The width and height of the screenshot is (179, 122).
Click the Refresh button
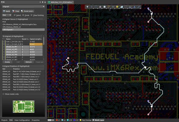[x=28, y=62]
